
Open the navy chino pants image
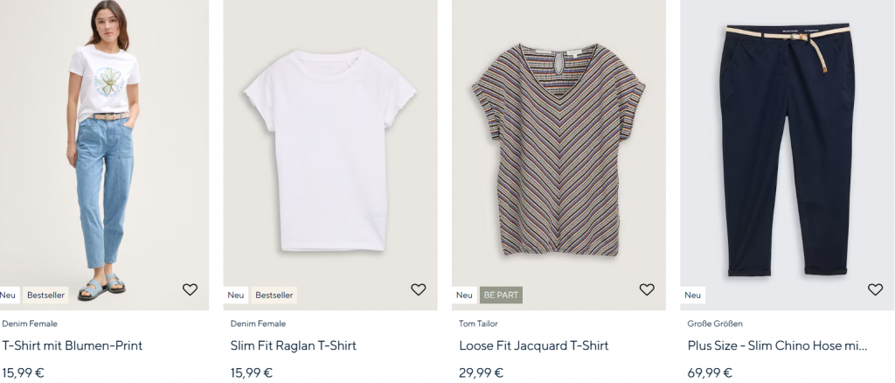click(787, 149)
